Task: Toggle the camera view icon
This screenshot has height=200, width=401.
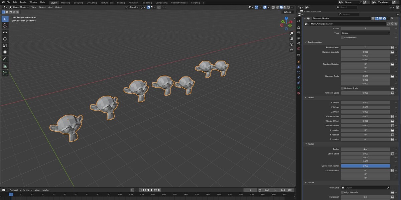Action: point(291,44)
